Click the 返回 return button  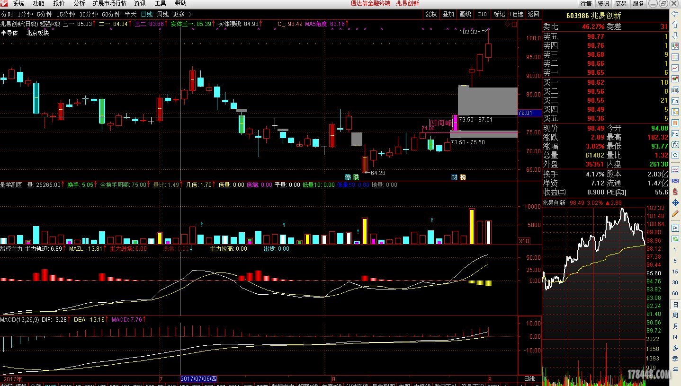point(533,14)
